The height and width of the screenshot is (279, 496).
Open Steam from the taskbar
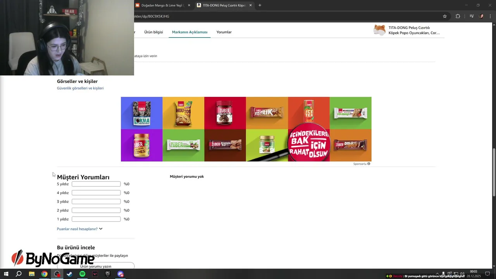[69, 274]
